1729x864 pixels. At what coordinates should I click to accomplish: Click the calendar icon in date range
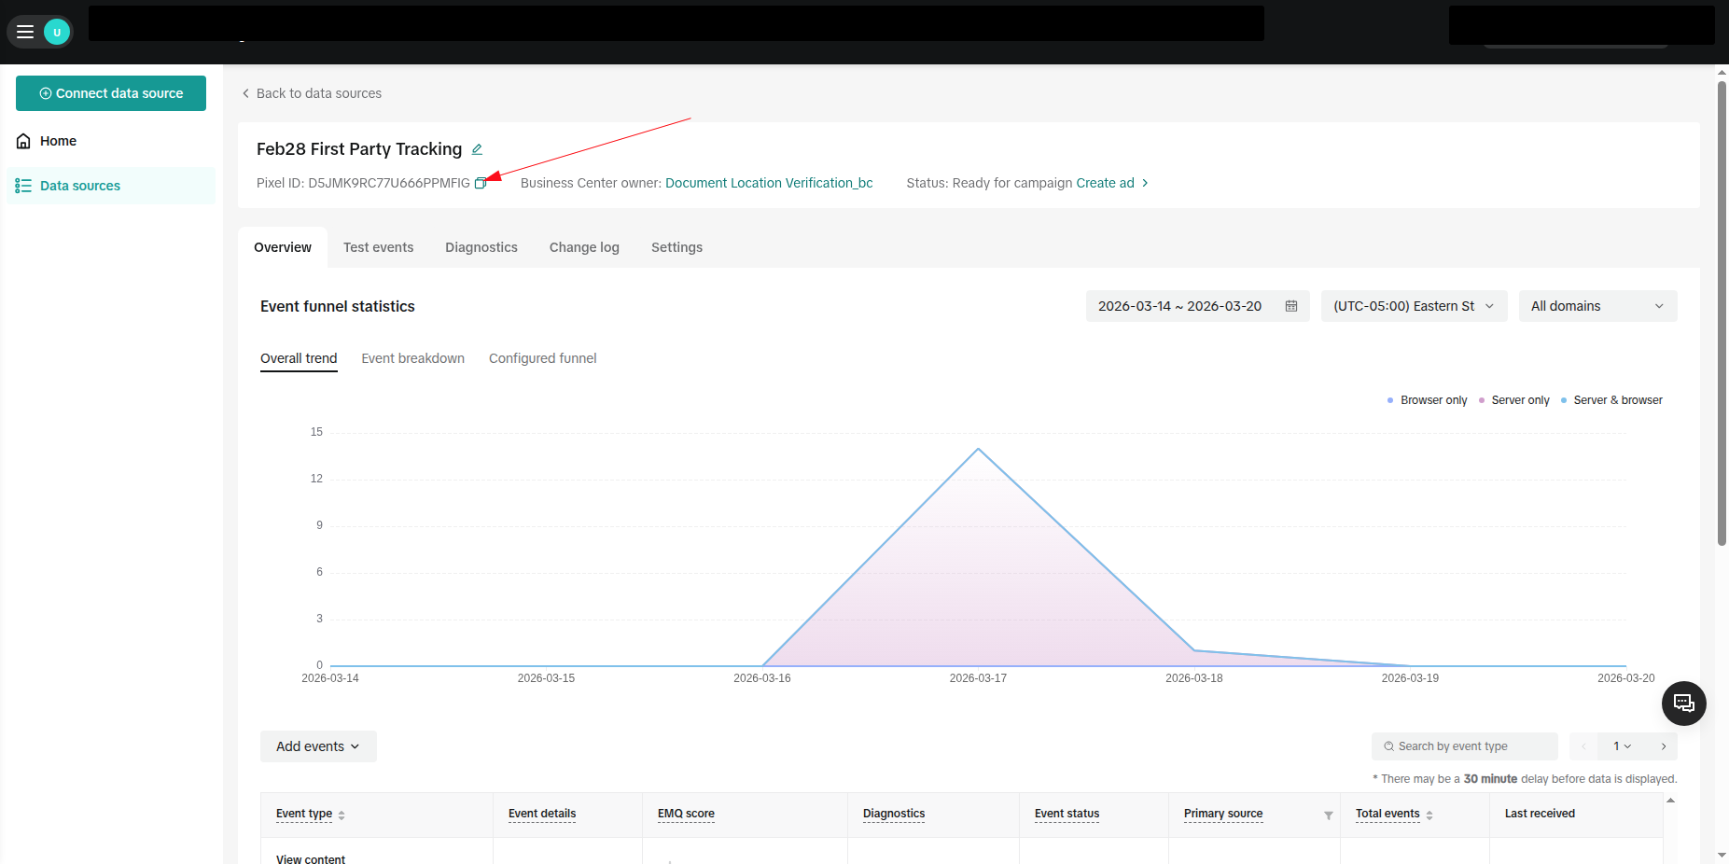click(x=1291, y=306)
